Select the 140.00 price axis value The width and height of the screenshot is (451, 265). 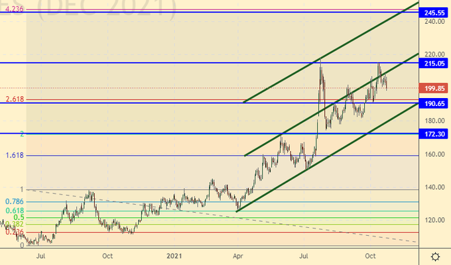[x=434, y=187]
